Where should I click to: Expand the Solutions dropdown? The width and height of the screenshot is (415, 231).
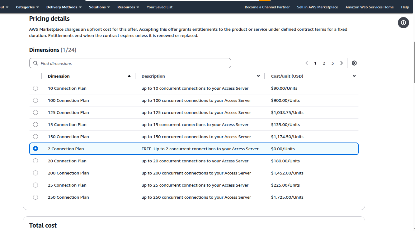(99, 7)
